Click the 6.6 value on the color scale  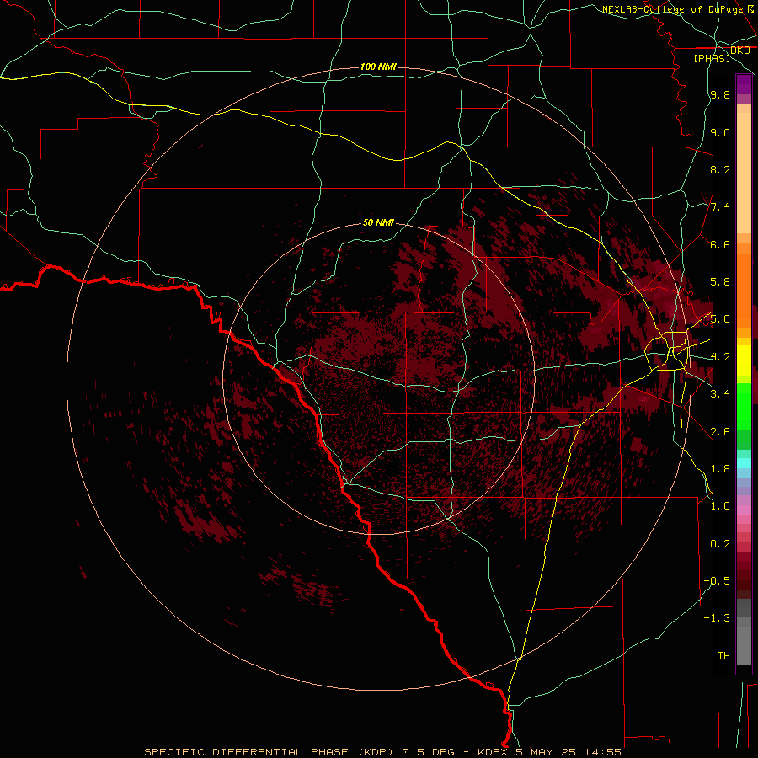tap(720, 244)
